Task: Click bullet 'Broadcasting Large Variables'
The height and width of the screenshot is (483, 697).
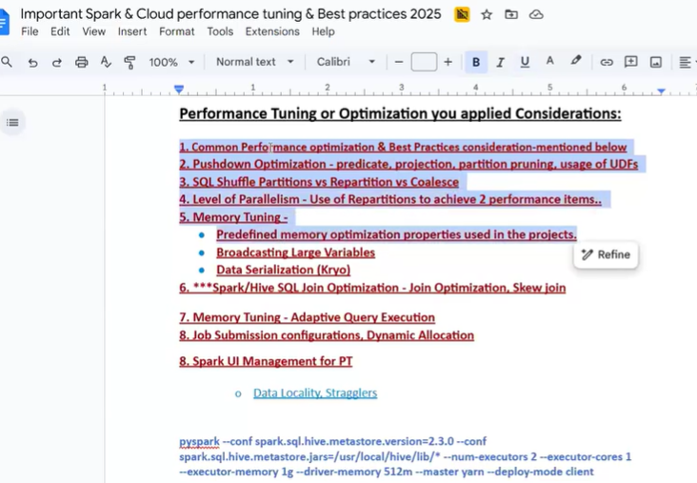Action: coord(295,252)
